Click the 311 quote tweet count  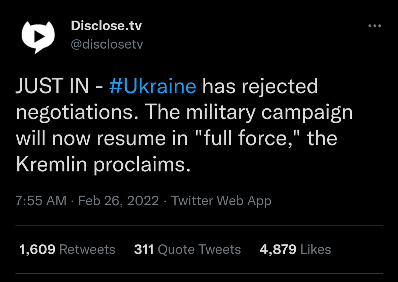click(x=144, y=250)
